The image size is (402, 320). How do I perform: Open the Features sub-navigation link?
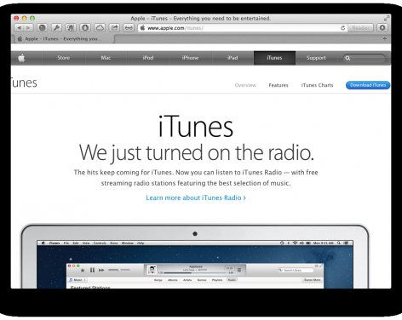[x=279, y=85]
